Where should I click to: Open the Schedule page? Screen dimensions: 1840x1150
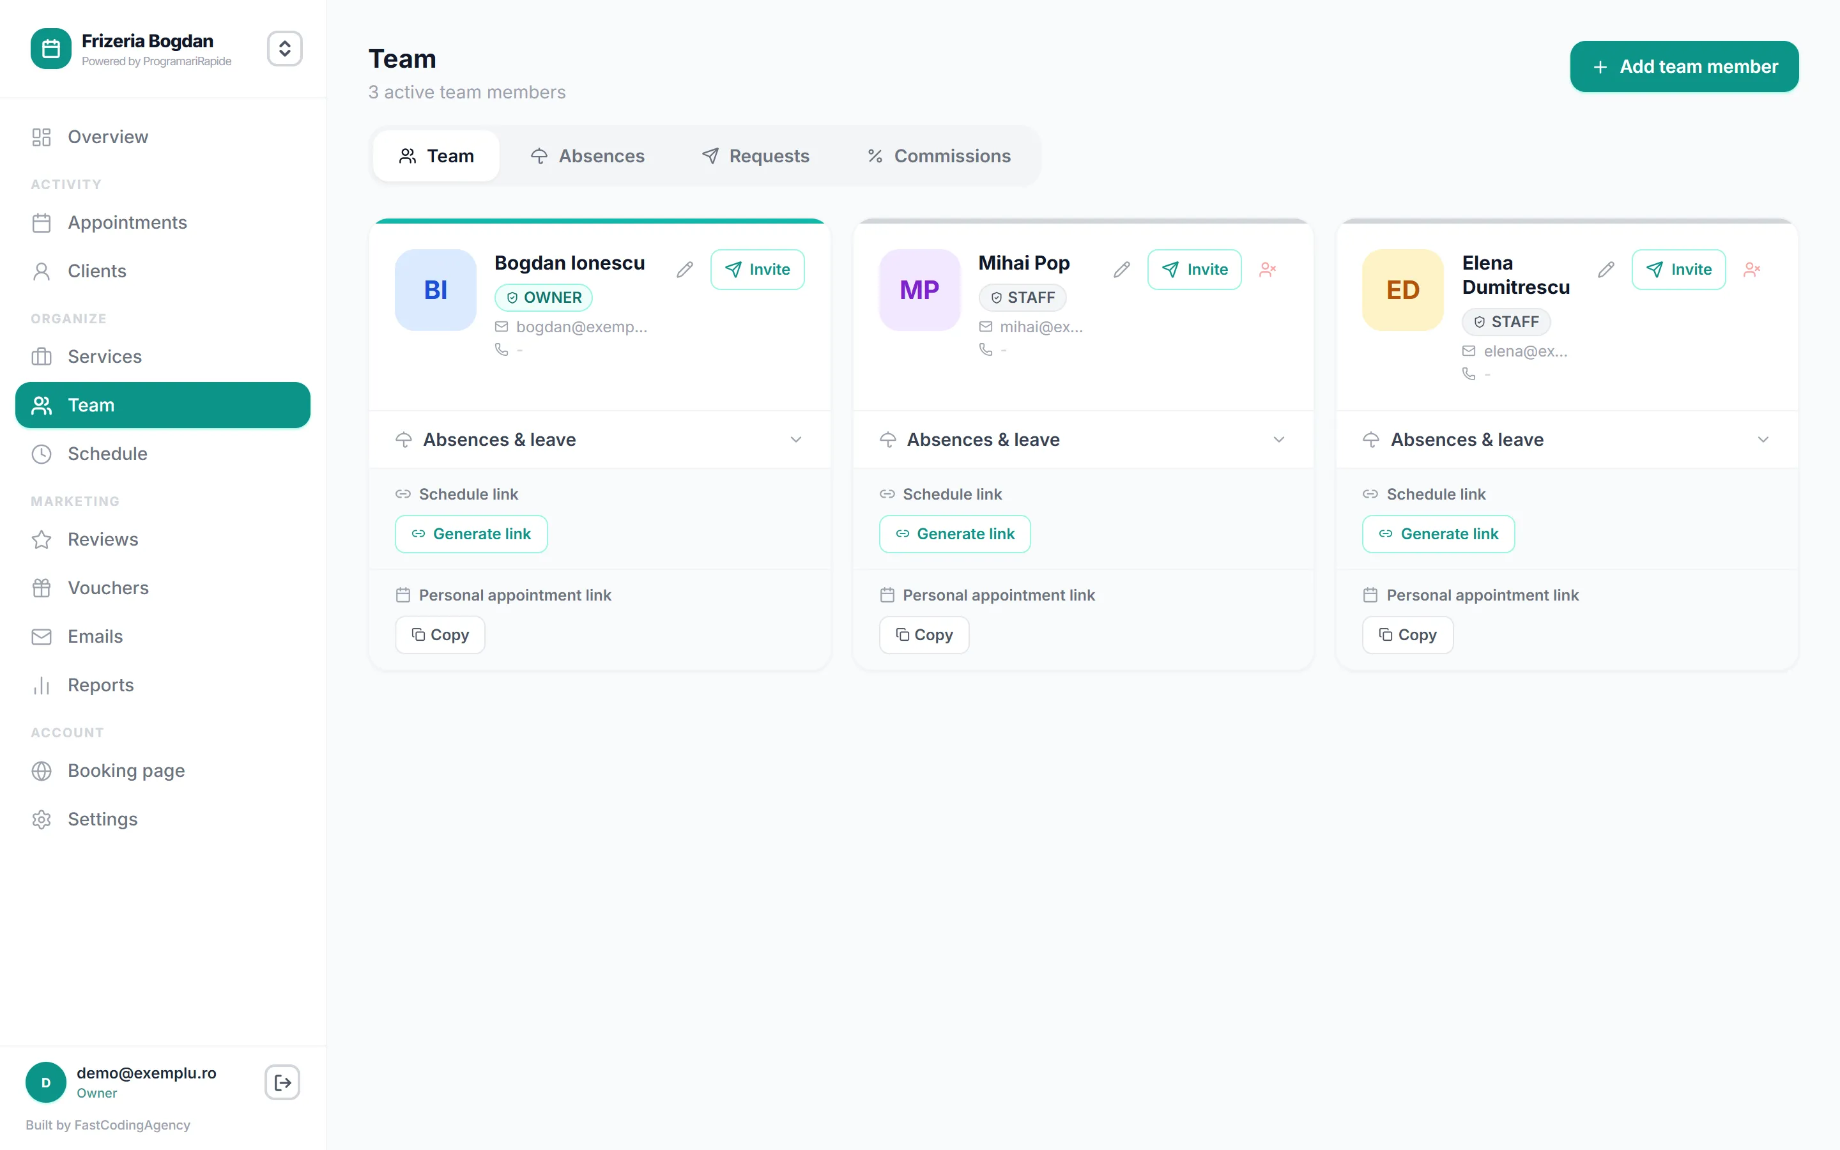163,454
